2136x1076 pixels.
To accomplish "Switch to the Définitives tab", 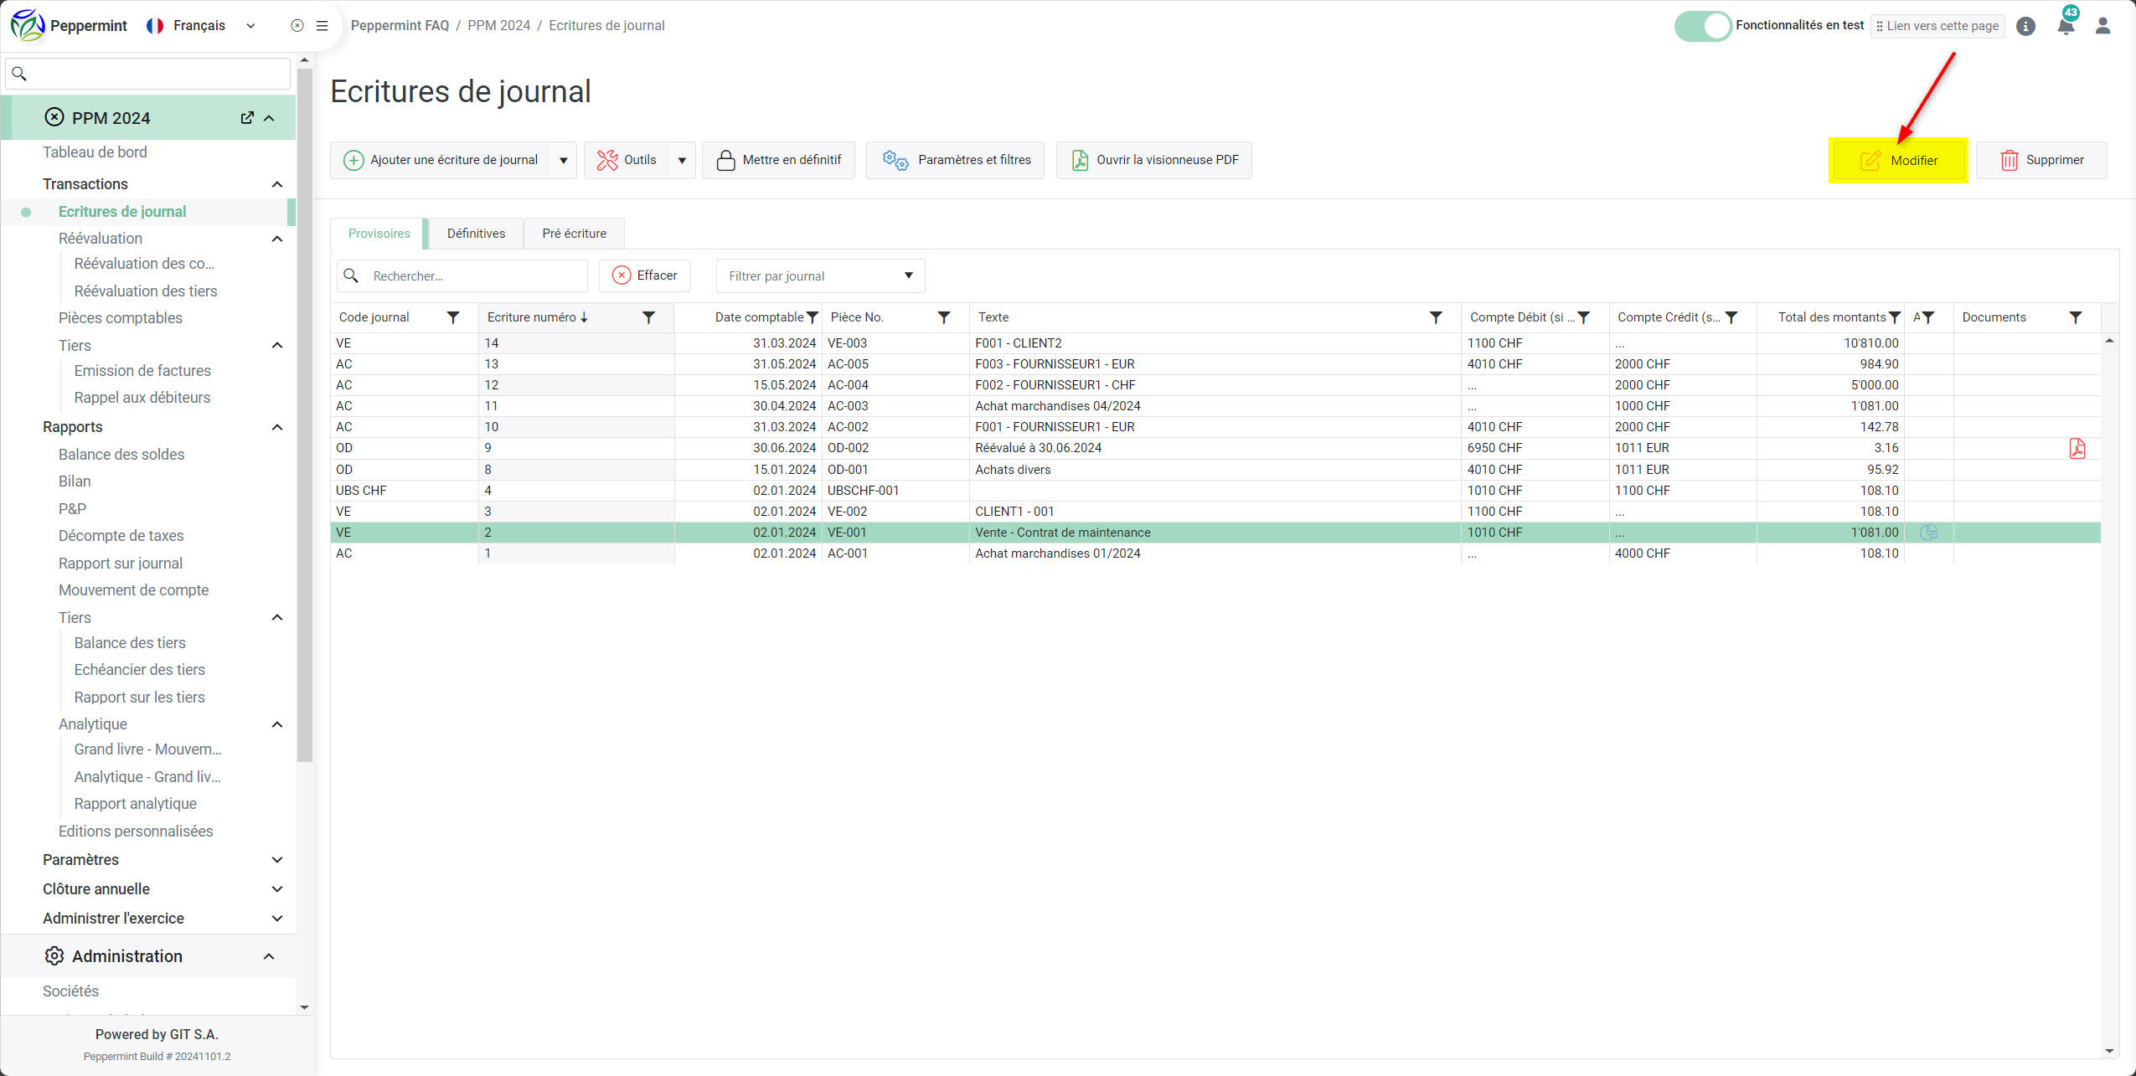I will (x=476, y=234).
